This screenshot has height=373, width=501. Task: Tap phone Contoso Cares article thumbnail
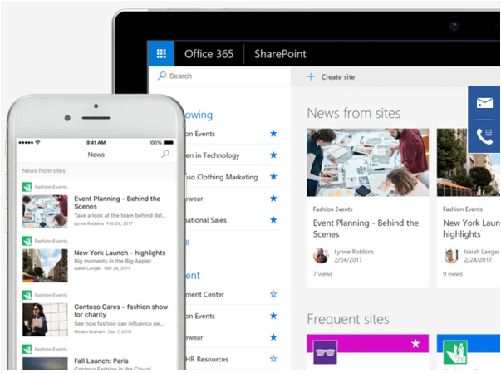(45, 319)
